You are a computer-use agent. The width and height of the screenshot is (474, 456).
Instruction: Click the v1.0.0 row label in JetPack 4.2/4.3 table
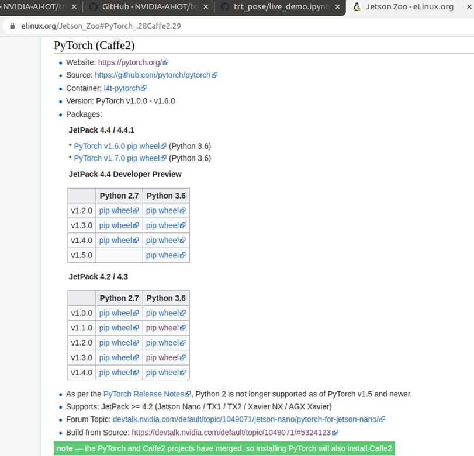pyautogui.click(x=82, y=313)
